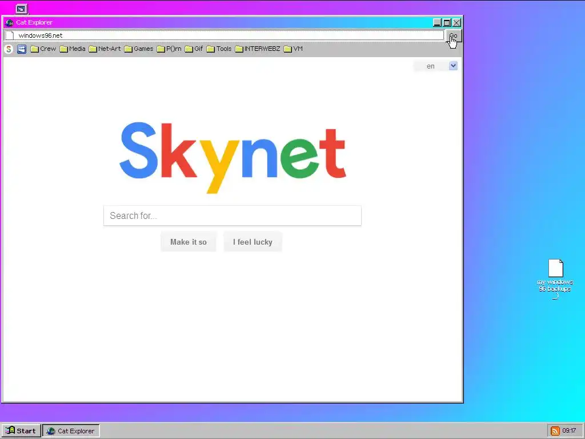The image size is (585, 439).
Task: Click the I feel lucky button
Action: [253, 242]
